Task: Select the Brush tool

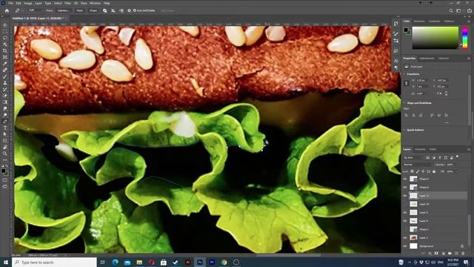Action: point(5,76)
